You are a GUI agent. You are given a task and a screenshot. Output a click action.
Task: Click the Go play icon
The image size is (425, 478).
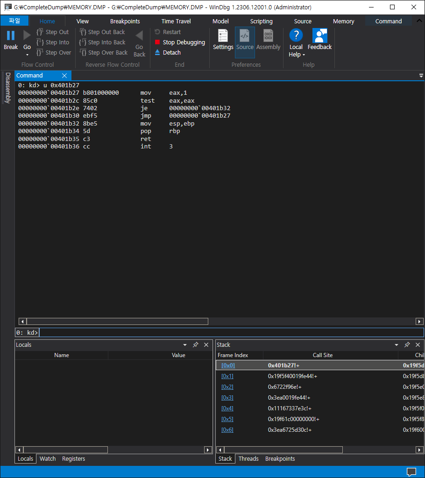pyautogui.click(x=27, y=35)
